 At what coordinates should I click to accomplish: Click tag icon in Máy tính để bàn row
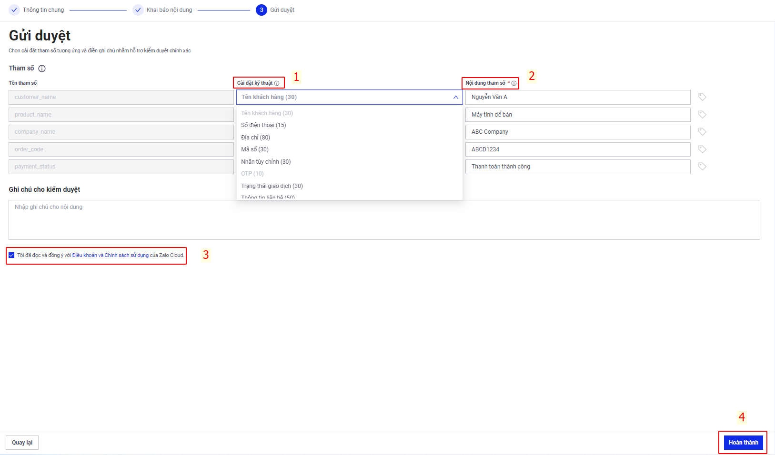pos(702,115)
